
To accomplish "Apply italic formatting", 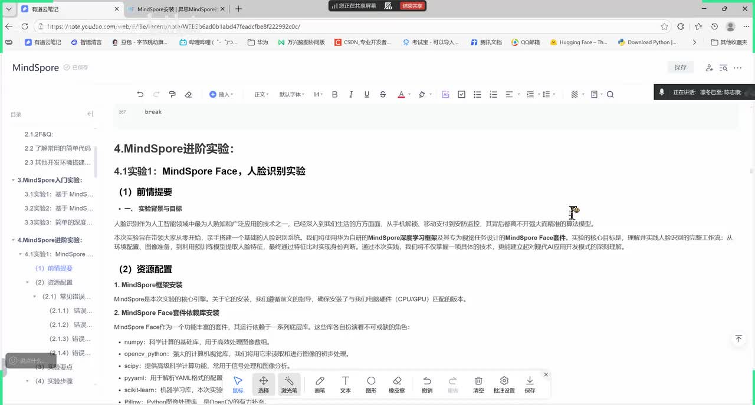I will tap(351, 94).
